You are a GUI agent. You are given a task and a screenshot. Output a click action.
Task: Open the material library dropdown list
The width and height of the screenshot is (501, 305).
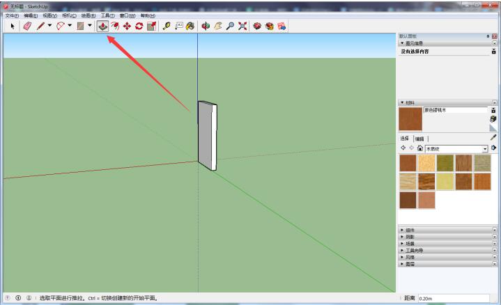(485, 148)
